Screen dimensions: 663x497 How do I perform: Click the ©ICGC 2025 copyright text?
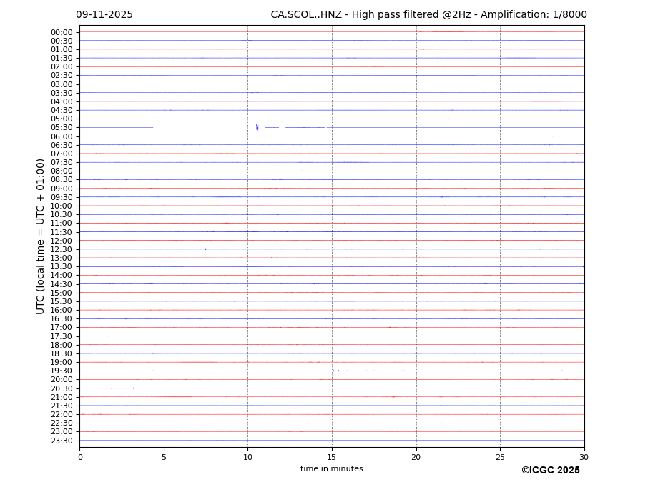550,471
